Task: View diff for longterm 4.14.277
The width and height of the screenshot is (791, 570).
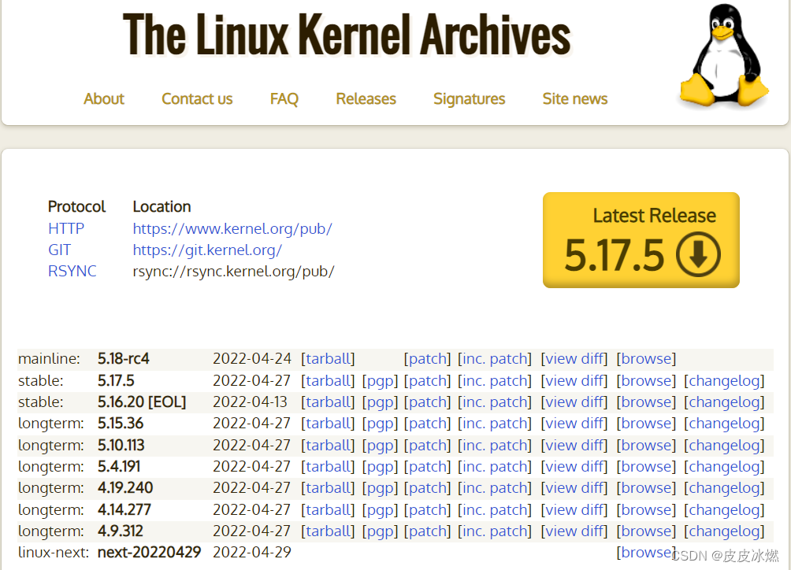Action: [x=574, y=510]
